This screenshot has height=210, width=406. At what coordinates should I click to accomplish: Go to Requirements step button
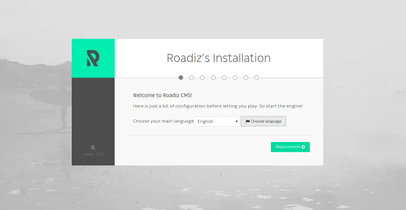[290, 147]
